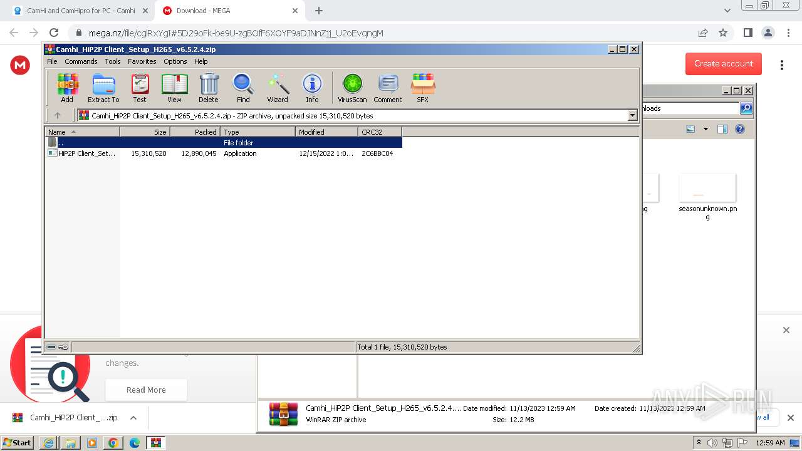Select the parent folder '..' row
This screenshot has width=802, height=451.
click(224, 143)
